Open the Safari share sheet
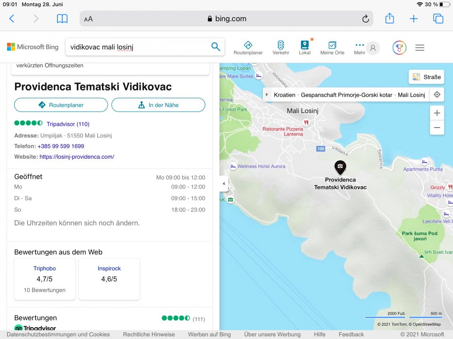The height and width of the screenshot is (339, 453). 389,19
